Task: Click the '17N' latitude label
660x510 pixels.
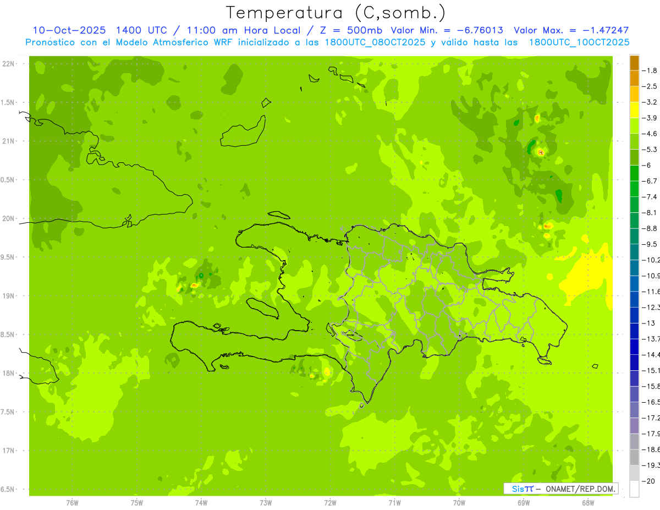Action: 8,451
